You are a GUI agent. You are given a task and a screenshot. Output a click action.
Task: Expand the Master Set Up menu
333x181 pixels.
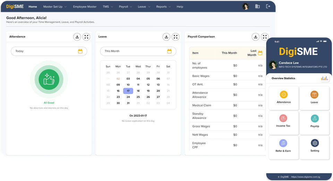click(x=55, y=7)
